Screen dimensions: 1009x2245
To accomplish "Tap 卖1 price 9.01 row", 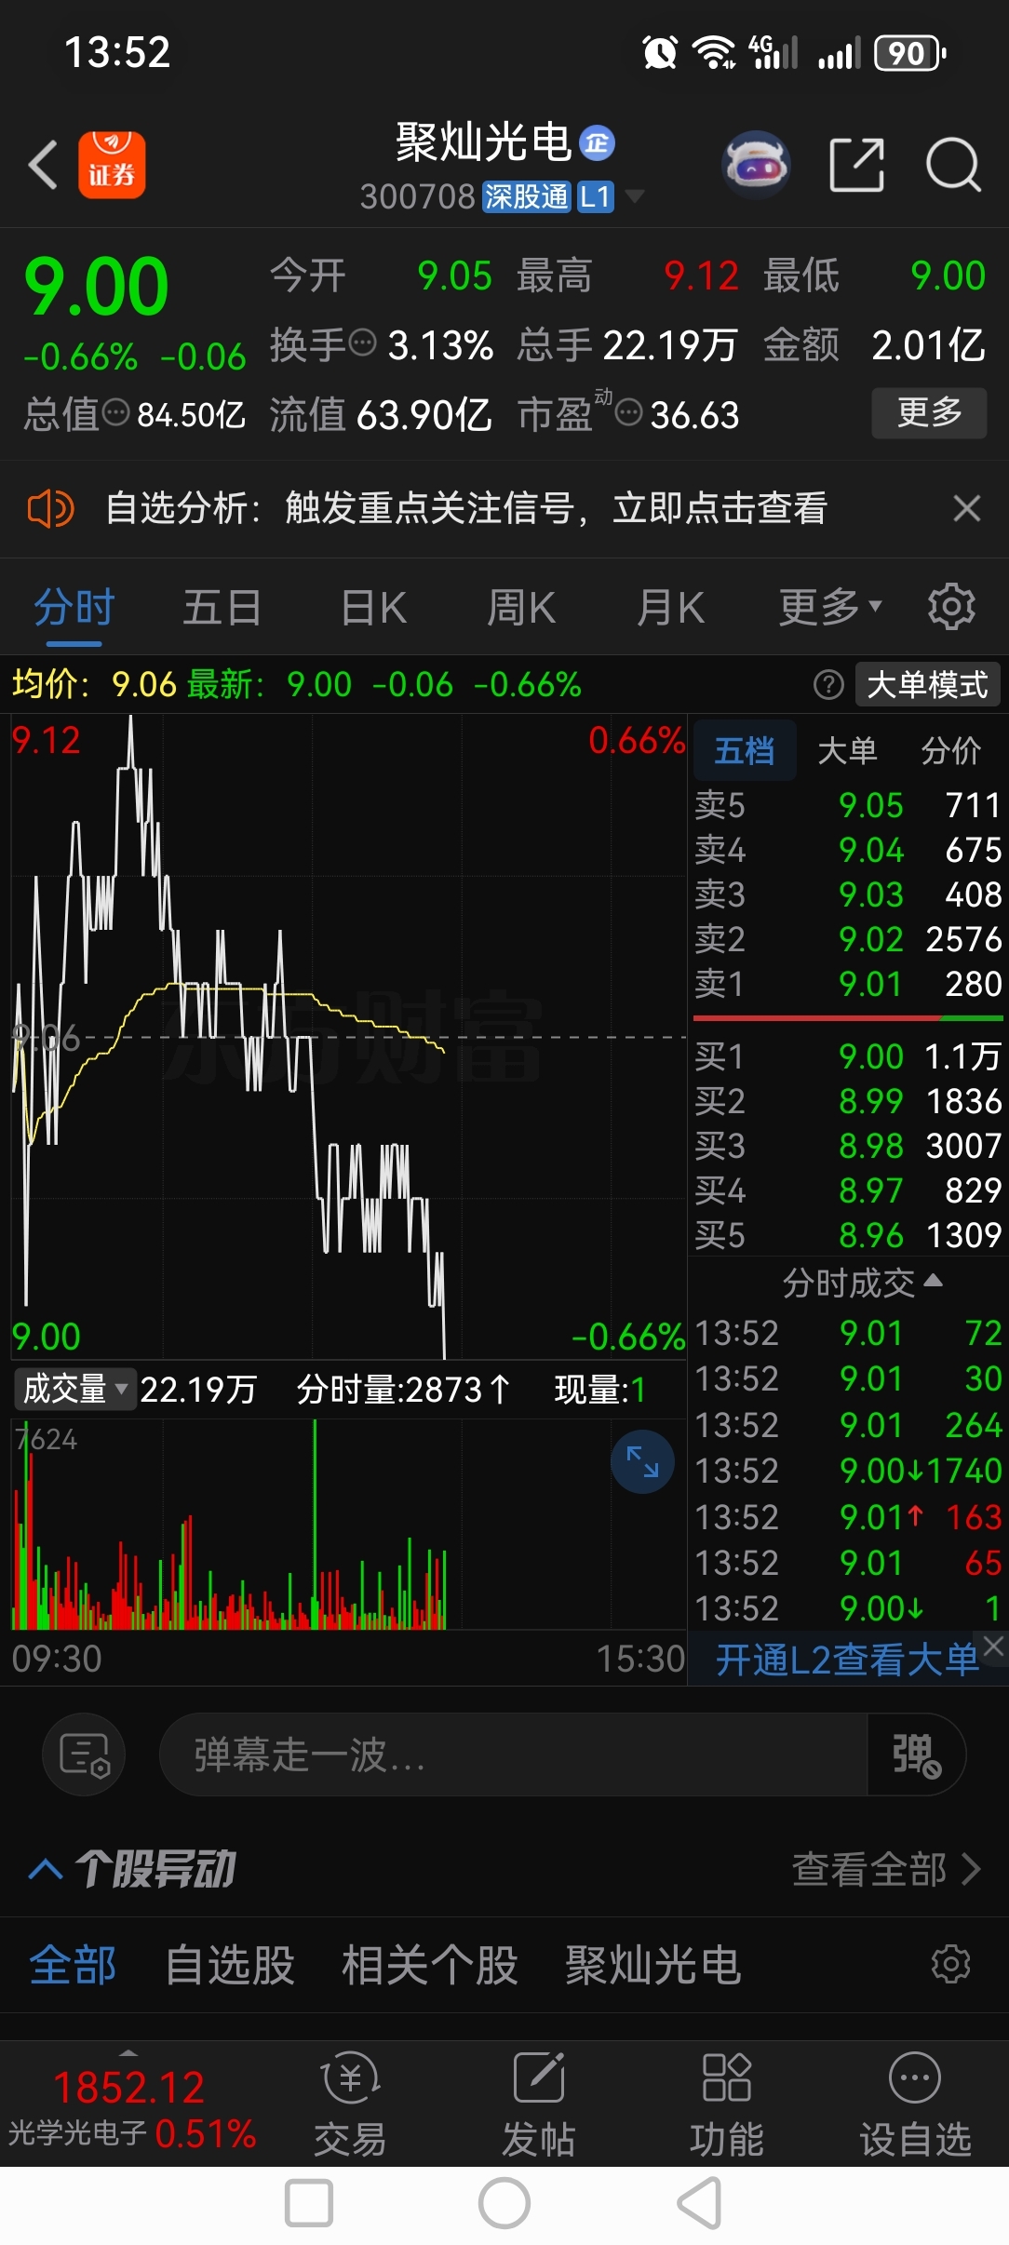I will coord(848,984).
